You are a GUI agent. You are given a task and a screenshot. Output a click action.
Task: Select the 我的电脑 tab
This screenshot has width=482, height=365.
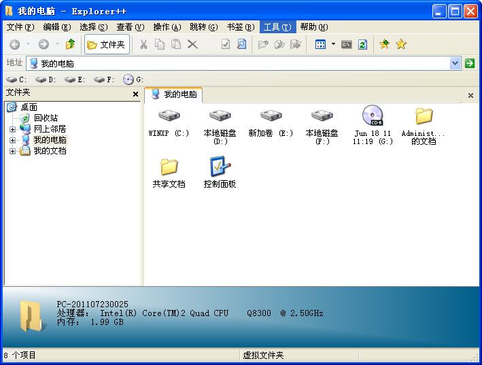click(173, 94)
